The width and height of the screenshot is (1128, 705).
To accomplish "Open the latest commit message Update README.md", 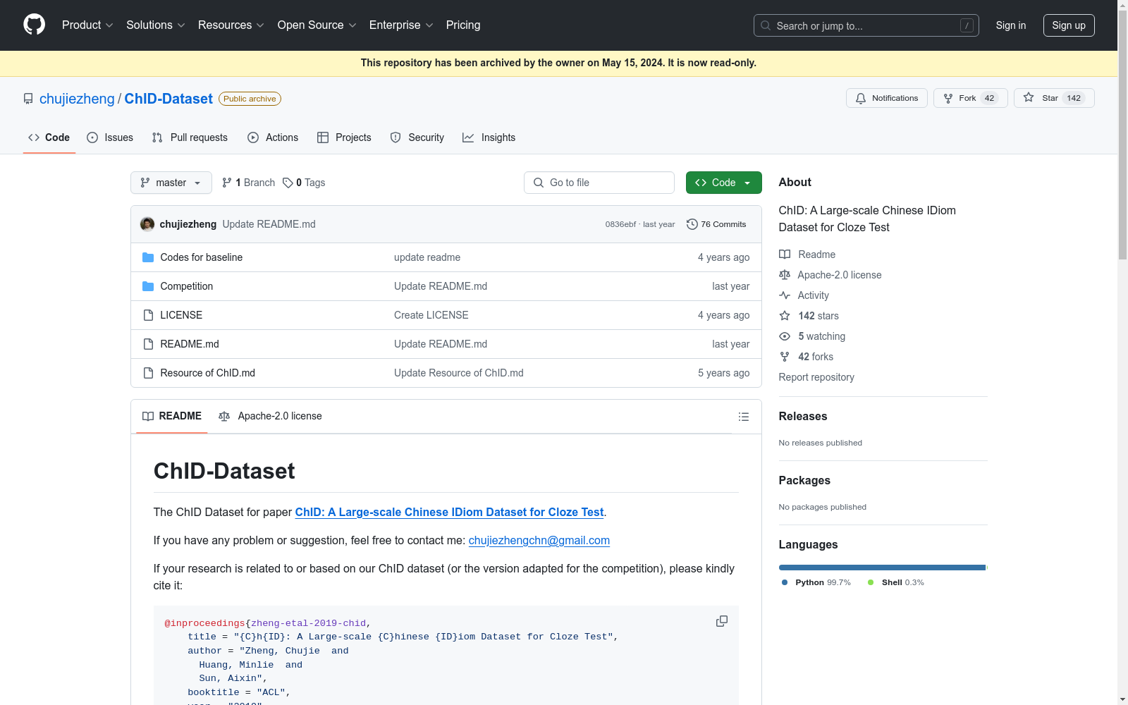I will (269, 224).
